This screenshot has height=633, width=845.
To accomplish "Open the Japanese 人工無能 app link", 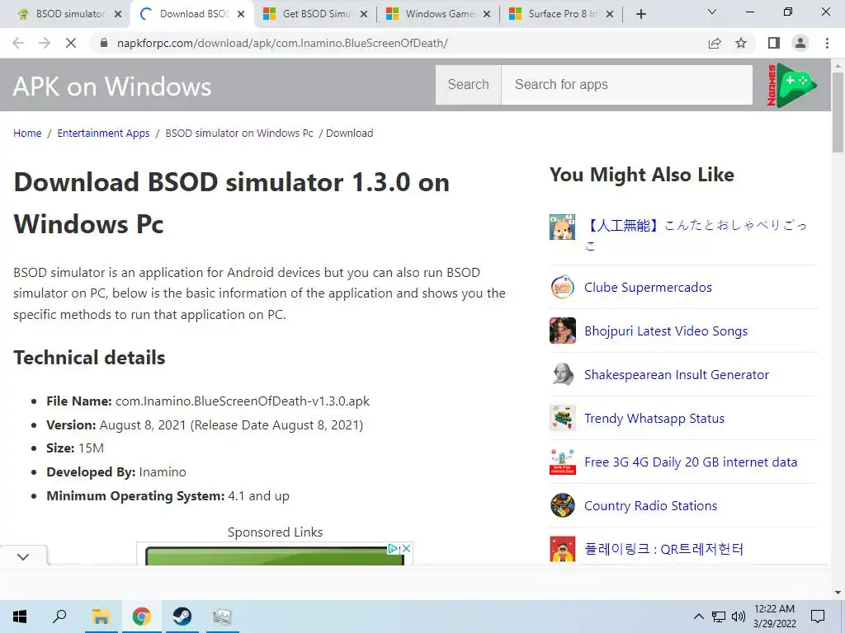I will [x=695, y=235].
